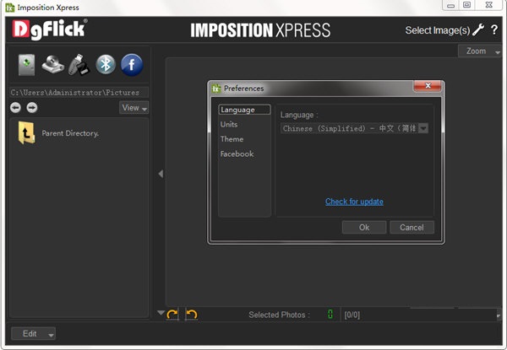The image size is (507, 350).
Task: Maximize the Imposition Xpress window
Action: pos(467,5)
